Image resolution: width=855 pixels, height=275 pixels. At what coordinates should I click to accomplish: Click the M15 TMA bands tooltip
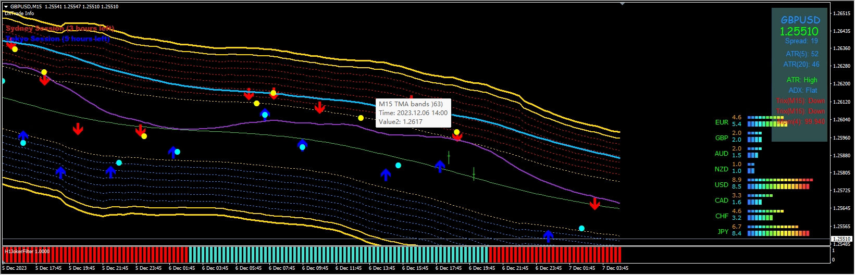pyautogui.click(x=413, y=113)
